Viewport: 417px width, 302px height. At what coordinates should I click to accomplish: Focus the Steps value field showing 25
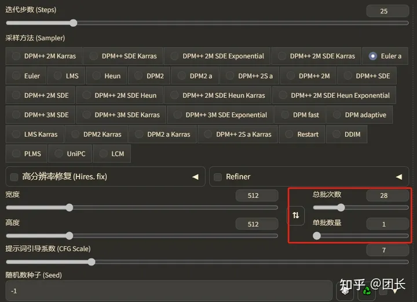coord(387,11)
